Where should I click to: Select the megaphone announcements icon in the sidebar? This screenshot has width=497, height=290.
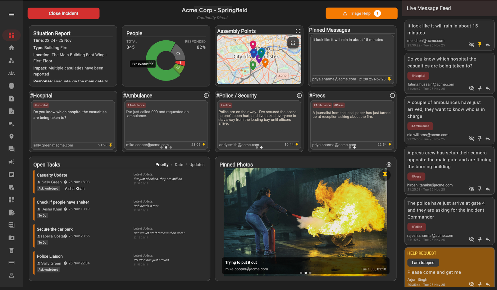pos(11,162)
